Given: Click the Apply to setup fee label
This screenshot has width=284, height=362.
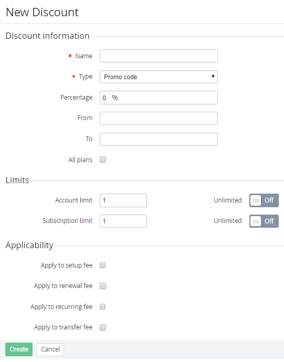Looking at the screenshot, I should pos(67,265).
